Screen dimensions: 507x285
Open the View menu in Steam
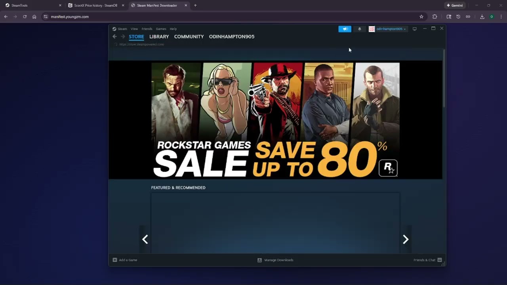[134, 29]
